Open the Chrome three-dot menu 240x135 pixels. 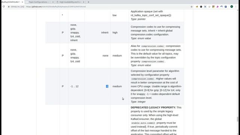pyautogui.click(x=236, y=7)
